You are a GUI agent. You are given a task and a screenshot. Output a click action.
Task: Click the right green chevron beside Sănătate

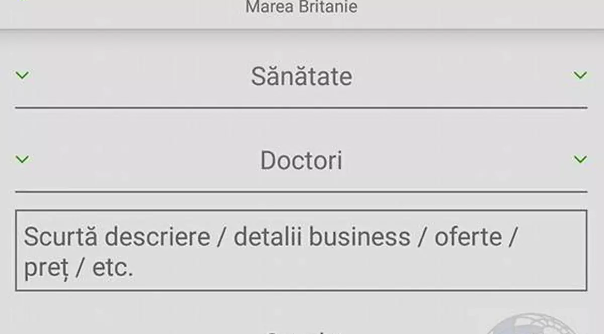(x=580, y=76)
